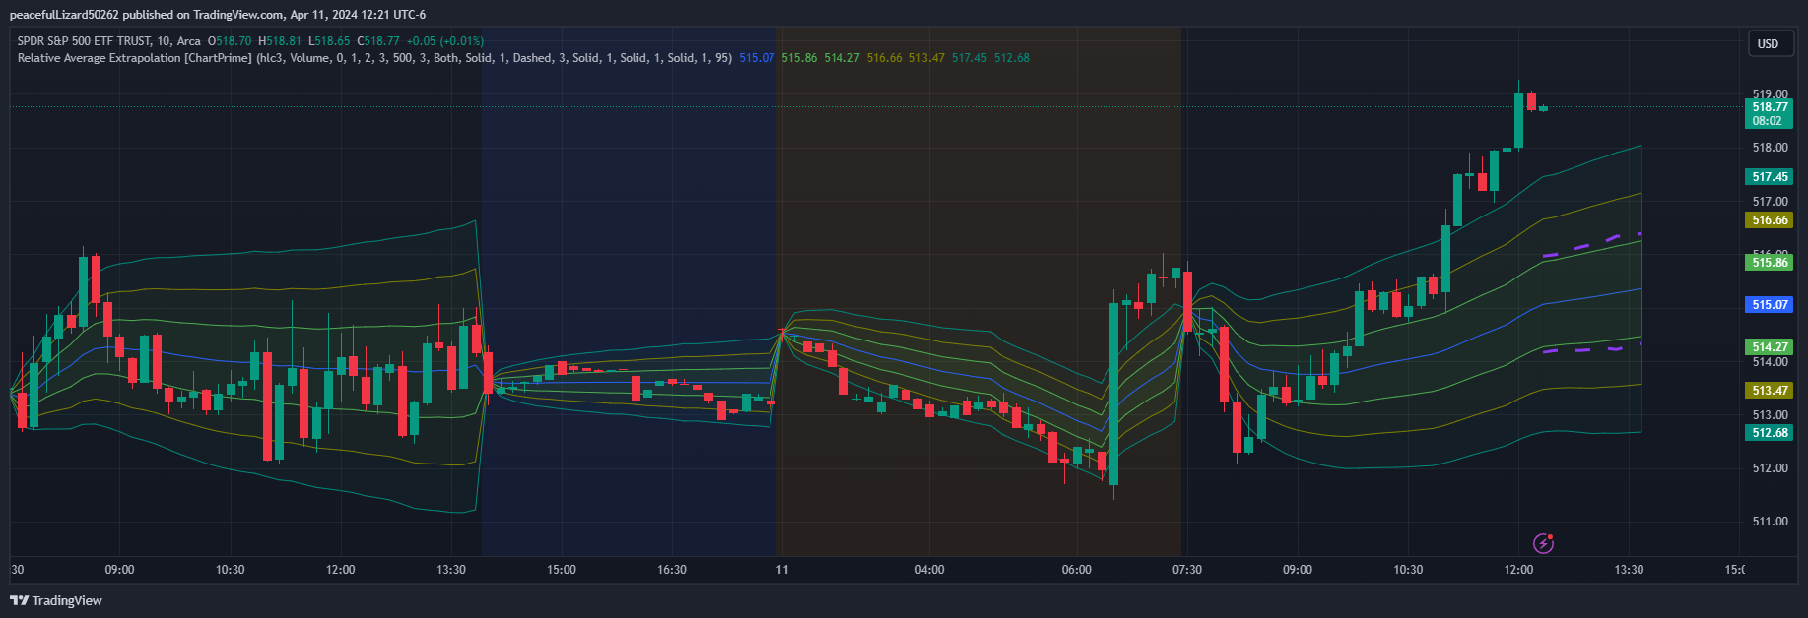The width and height of the screenshot is (1808, 618).
Task: Click the 08:02 countdown on price axis
Action: pyautogui.click(x=1767, y=121)
